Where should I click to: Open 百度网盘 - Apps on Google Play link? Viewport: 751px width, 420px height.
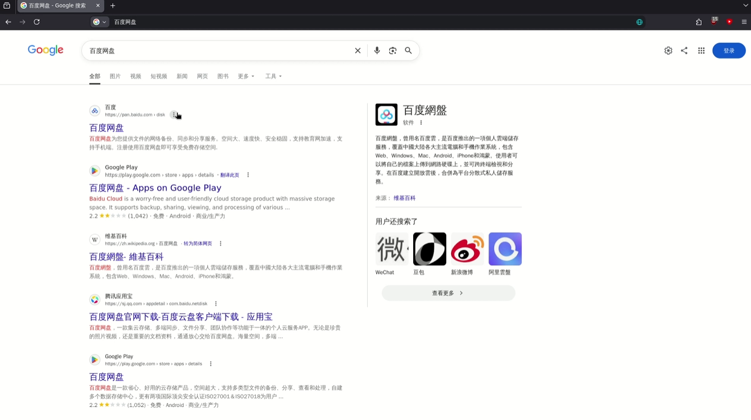pos(155,188)
